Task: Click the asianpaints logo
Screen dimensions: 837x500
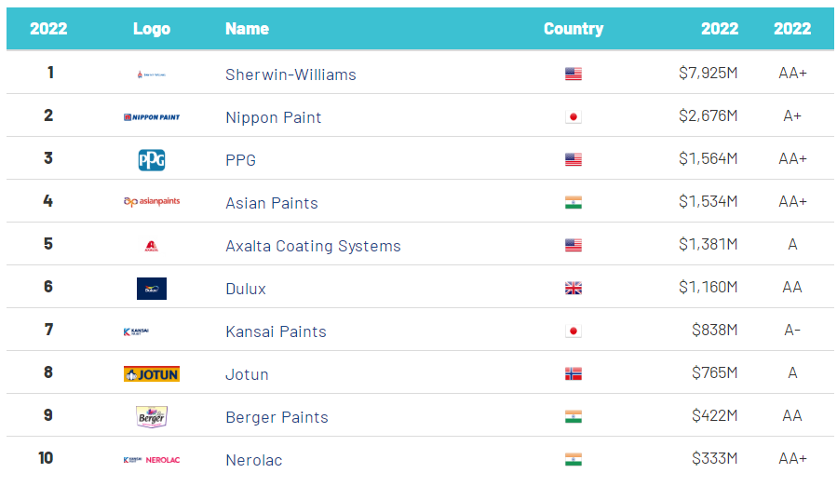Action: [x=152, y=202]
